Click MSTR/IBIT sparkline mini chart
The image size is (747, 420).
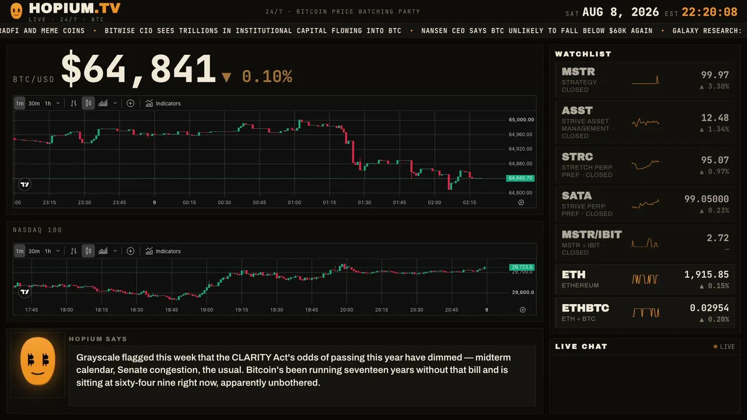point(645,243)
